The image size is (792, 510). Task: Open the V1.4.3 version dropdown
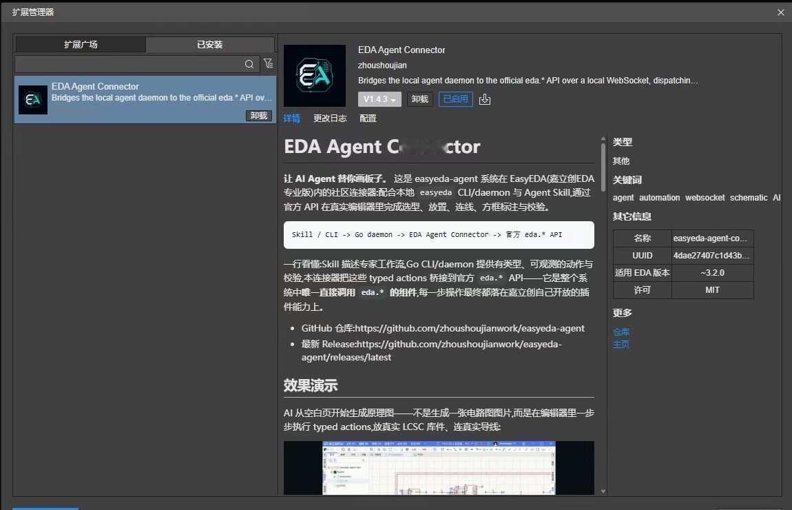click(x=379, y=99)
